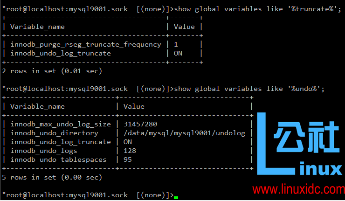
Task: Select the innodb_undo_directory variable name
Action: (x=54, y=133)
